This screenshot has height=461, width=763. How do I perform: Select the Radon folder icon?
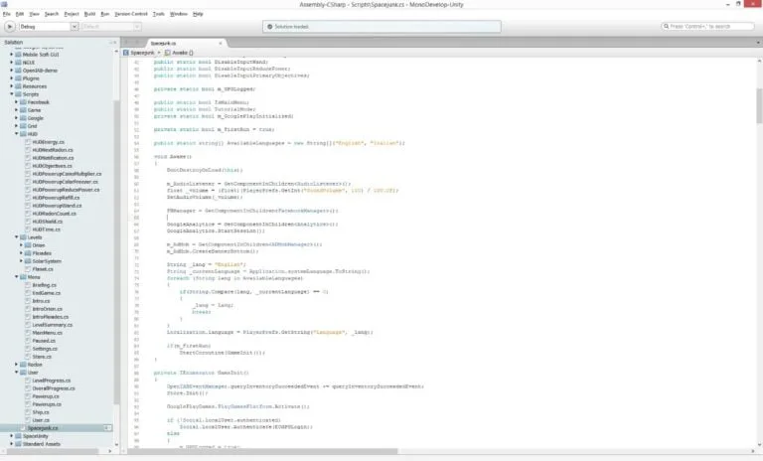[23, 365]
